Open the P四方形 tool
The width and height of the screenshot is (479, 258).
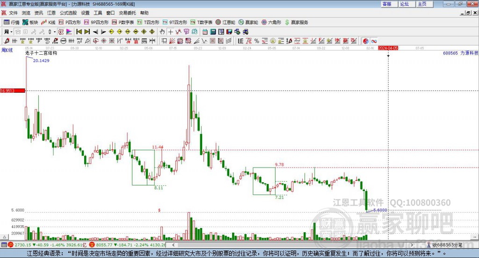70,22
